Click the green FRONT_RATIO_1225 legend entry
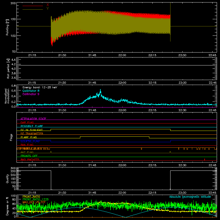Viewport: 220px width, 220px height. click(35, 199)
